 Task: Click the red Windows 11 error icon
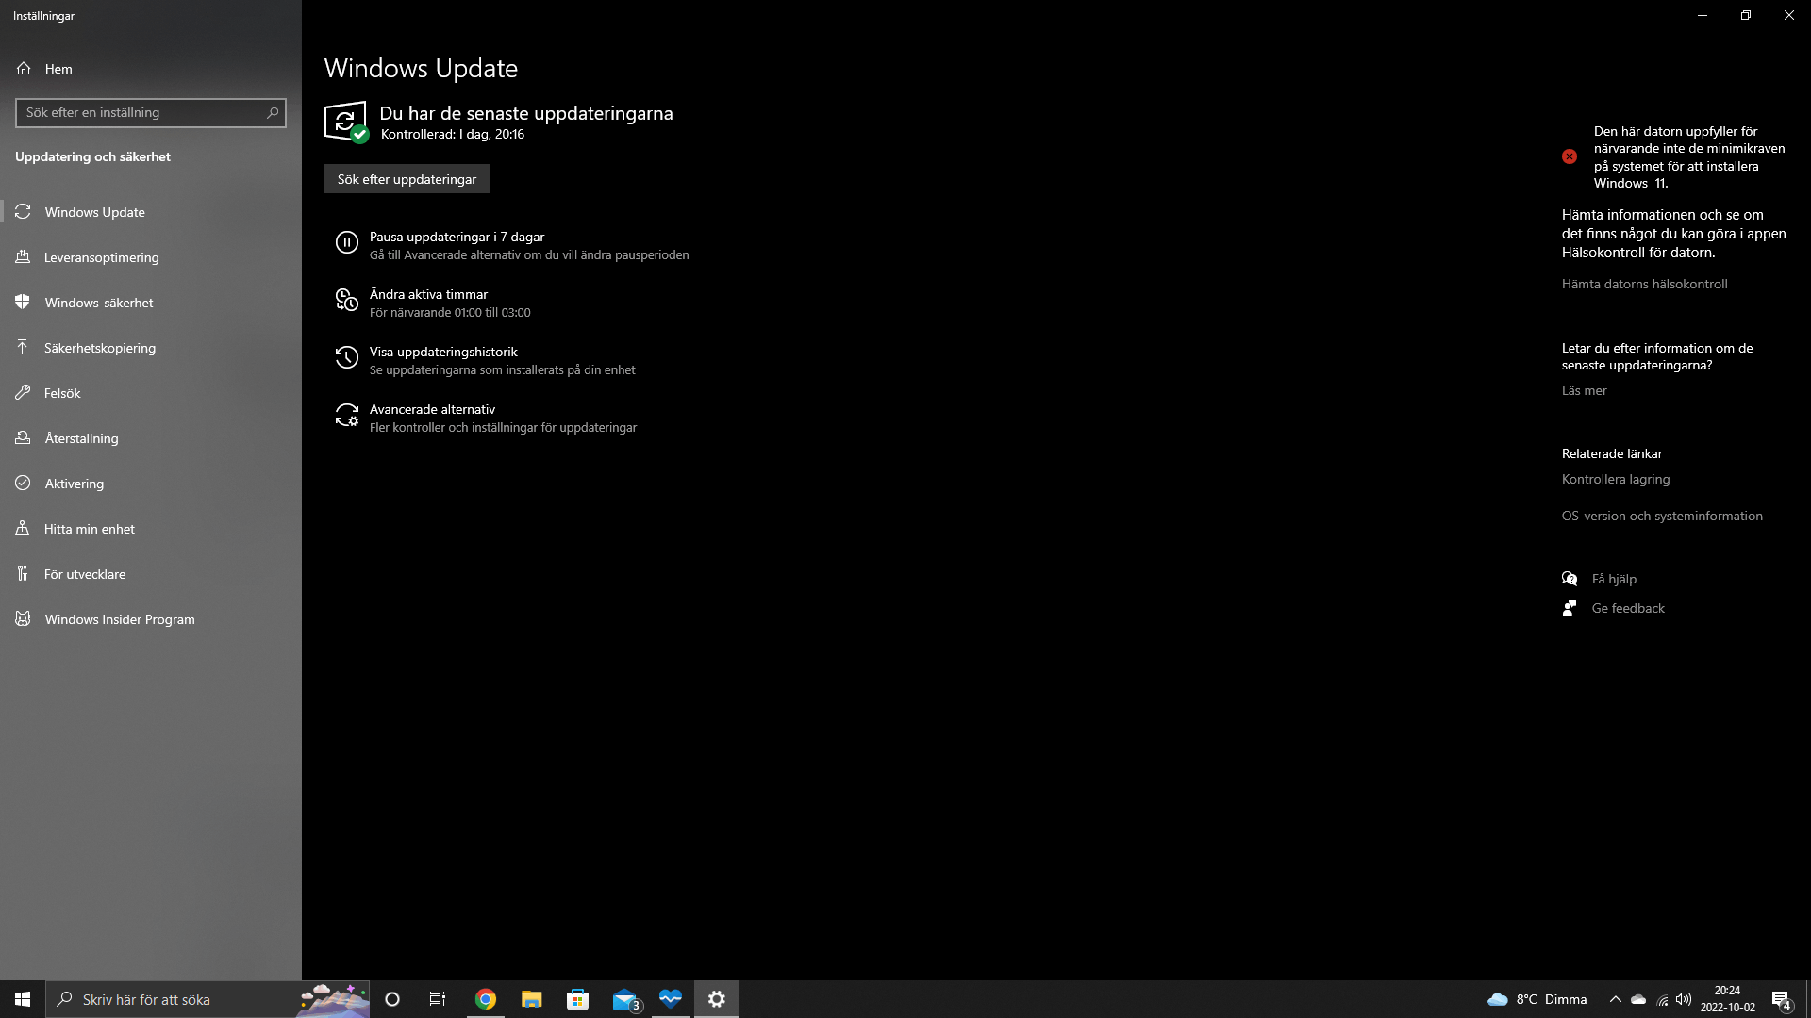click(x=1570, y=156)
